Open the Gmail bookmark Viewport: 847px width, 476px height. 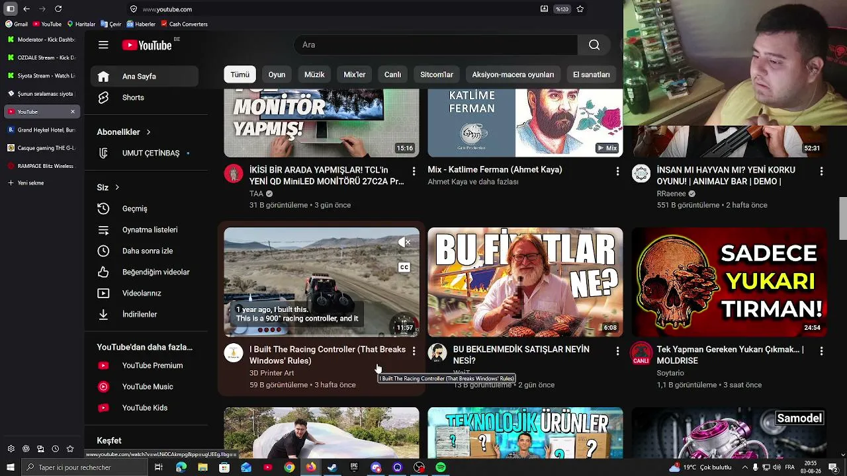pos(17,24)
